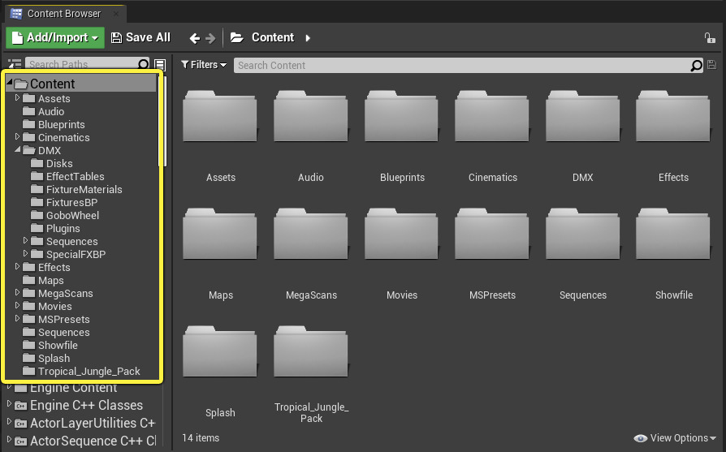Click the Save All button
The height and width of the screenshot is (452, 726).
[140, 37]
